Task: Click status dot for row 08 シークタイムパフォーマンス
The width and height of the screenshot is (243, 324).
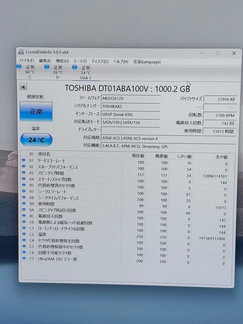Action: 24,197
